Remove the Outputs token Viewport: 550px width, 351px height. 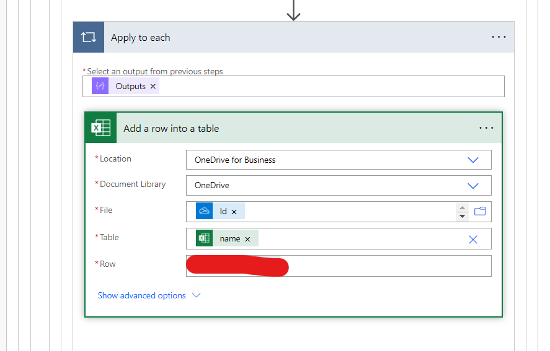click(x=153, y=87)
